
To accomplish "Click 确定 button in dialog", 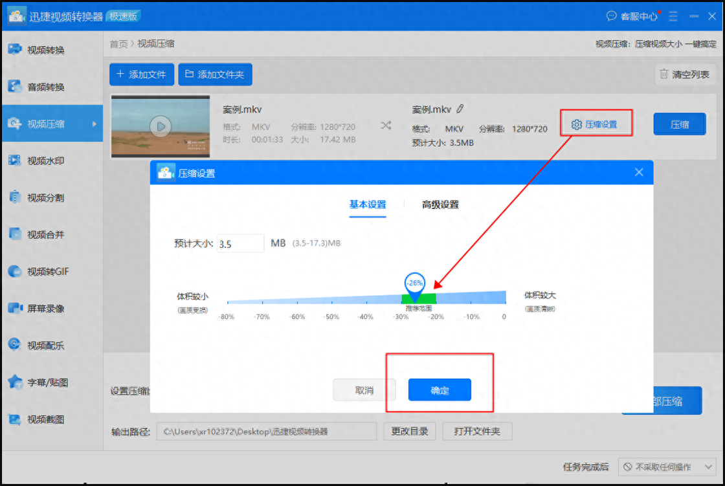I will [440, 390].
